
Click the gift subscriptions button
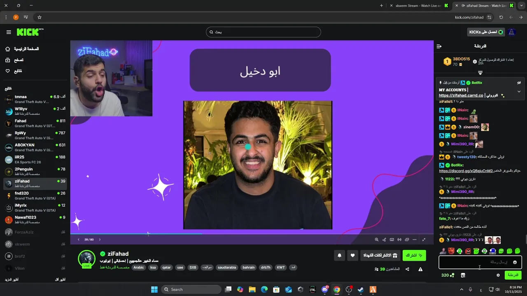click(380, 255)
